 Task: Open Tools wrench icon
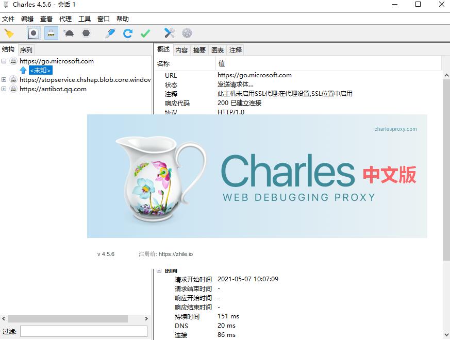169,33
